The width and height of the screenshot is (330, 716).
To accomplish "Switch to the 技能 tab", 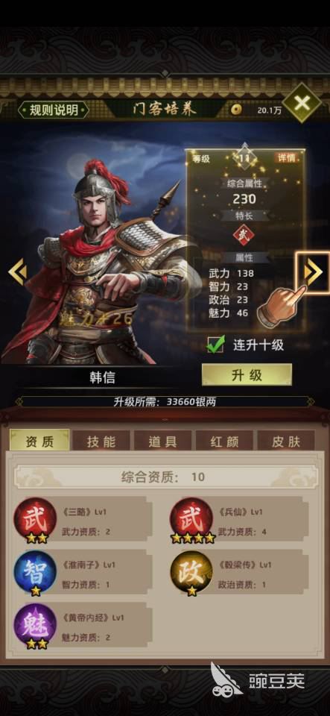I will 101,442.
